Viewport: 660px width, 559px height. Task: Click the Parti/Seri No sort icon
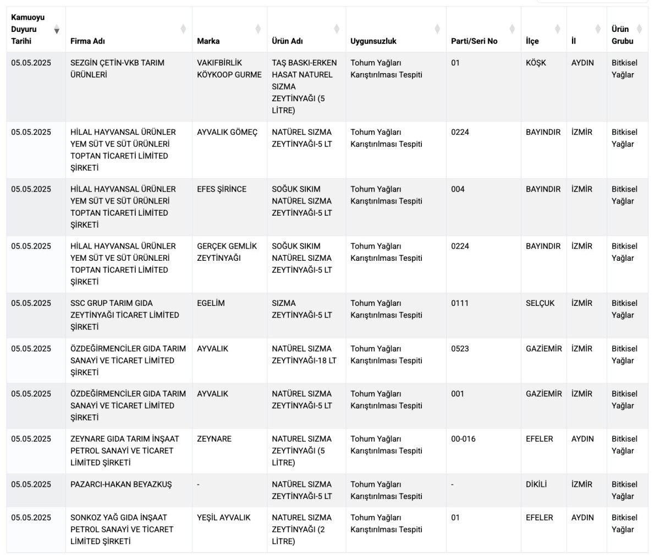pos(512,29)
